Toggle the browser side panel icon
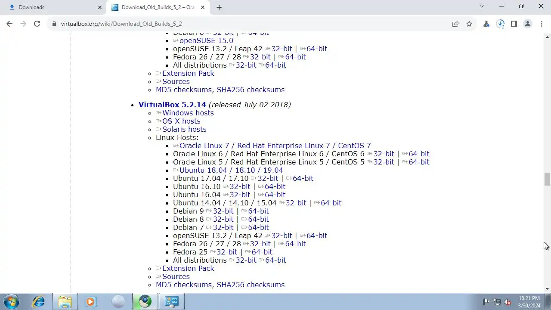This screenshot has width=551, height=310. tap(514, 24)
